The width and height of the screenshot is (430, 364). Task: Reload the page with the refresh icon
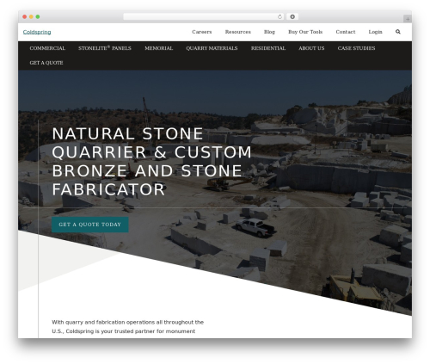click(279, 17)
